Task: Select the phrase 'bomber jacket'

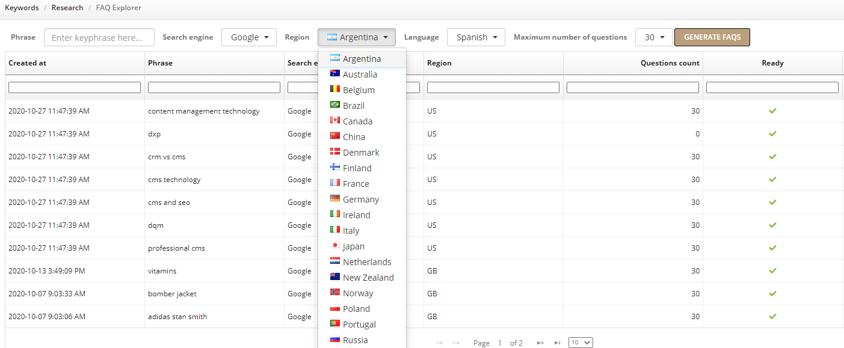Action: pos(172,294)
